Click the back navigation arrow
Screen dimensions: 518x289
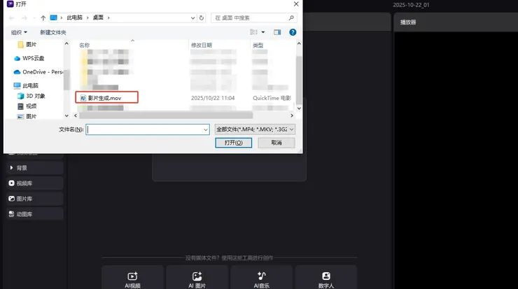click(x=12, y=17)
